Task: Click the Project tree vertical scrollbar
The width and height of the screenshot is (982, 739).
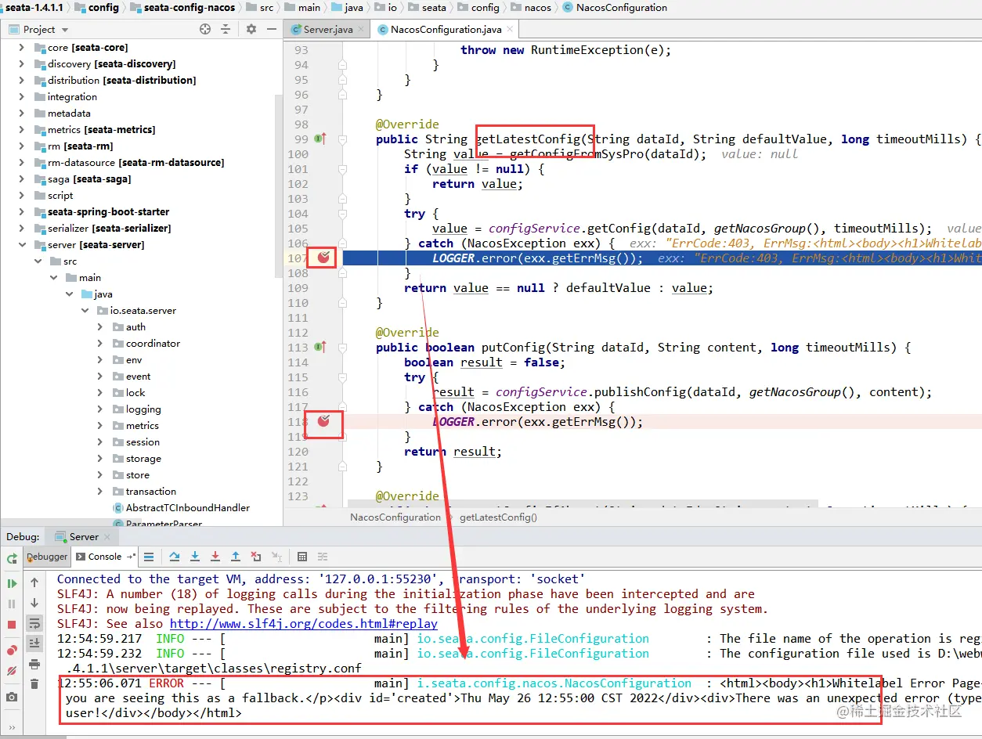Action: point(278,186)
